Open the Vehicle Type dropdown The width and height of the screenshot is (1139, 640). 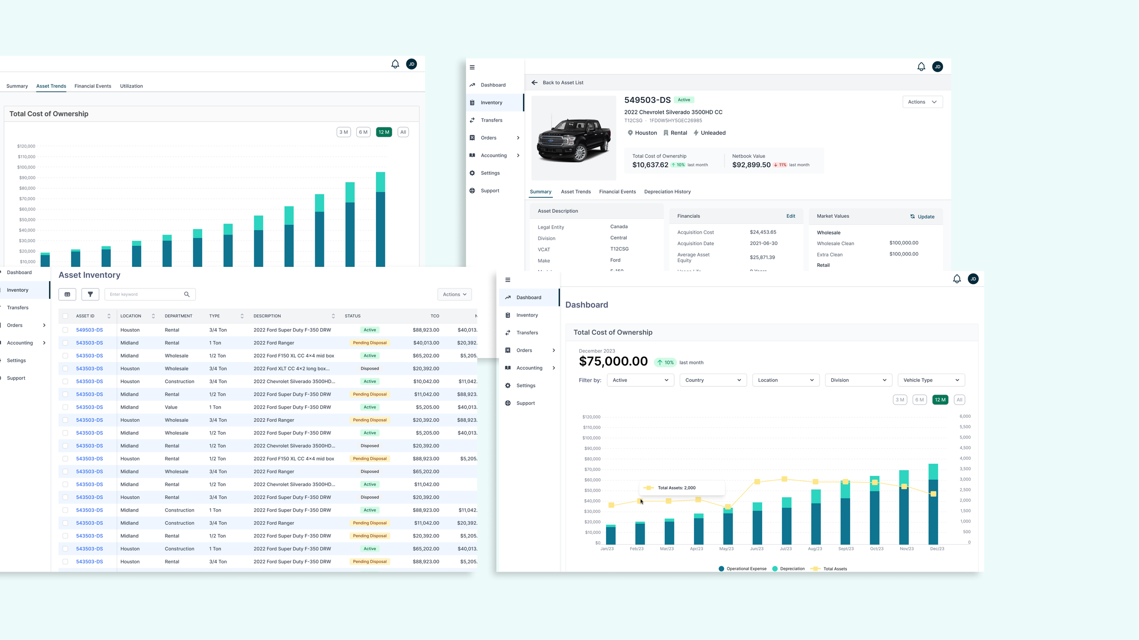coord(931,380)
